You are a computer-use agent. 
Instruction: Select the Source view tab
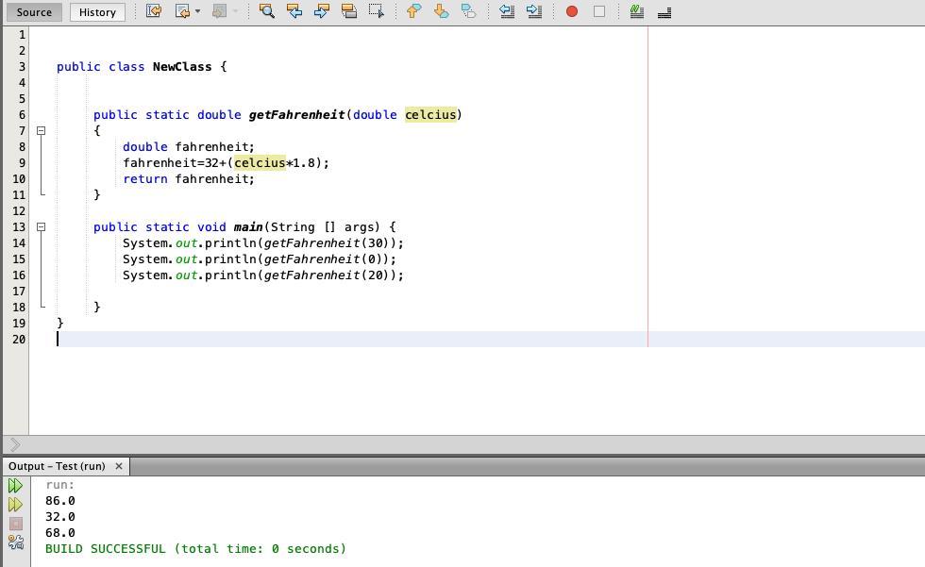[x=34, y=12]
